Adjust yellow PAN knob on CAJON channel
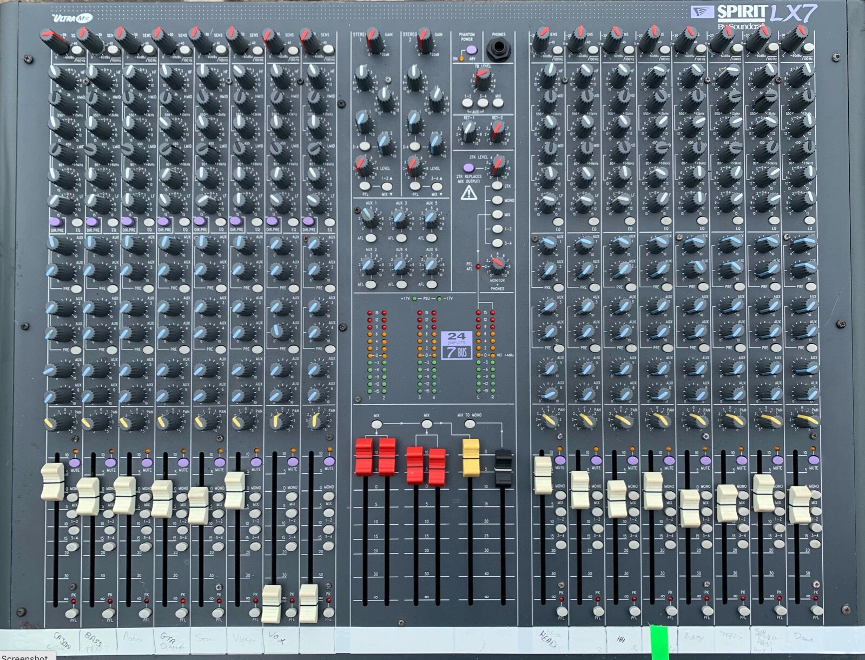This screenshot has width=865, height=660. 57,421
